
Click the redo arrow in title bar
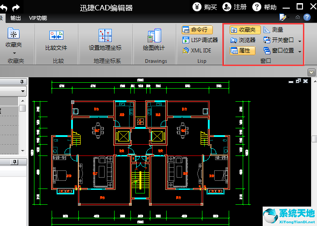point(16,7)
